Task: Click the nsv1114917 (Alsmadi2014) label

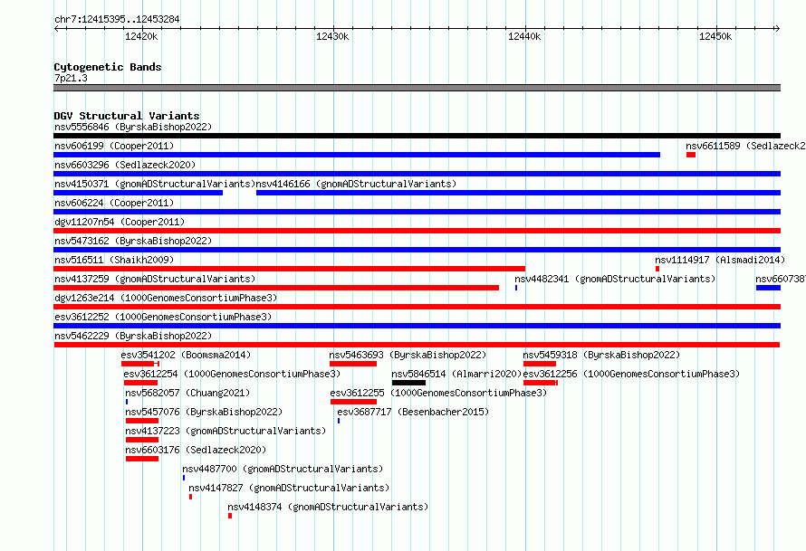Action: (720, 260)
